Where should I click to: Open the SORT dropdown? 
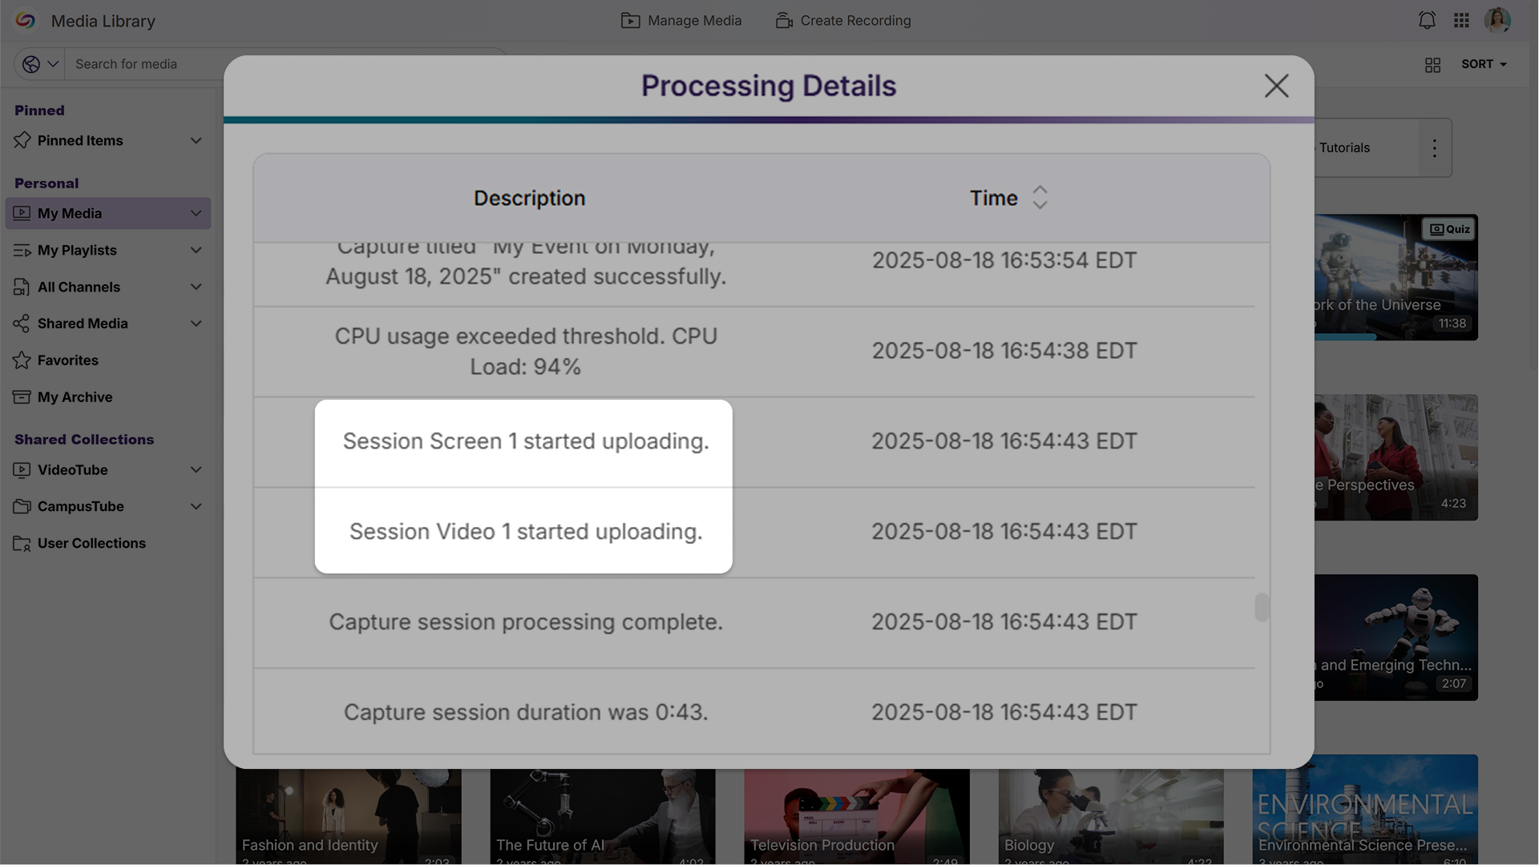pos(1483,64)
